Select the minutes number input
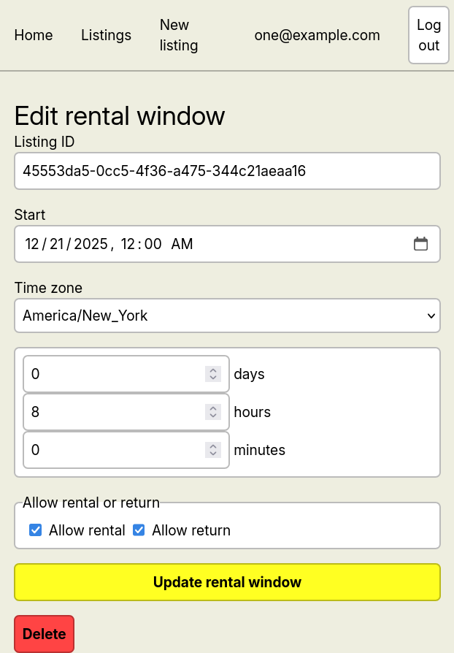 tap(109, 450)
